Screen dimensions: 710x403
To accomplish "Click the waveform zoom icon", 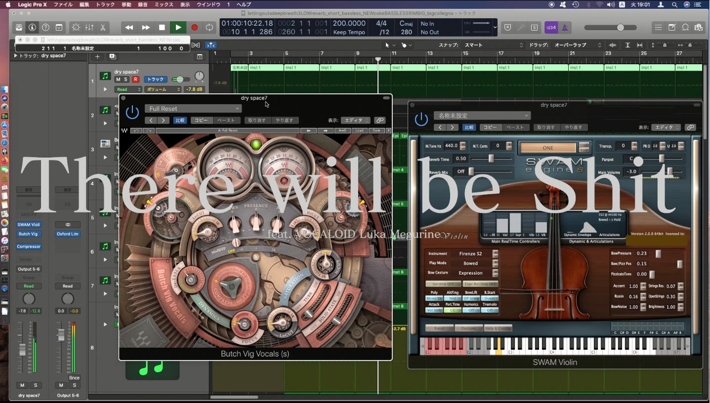I will point(614,45).
